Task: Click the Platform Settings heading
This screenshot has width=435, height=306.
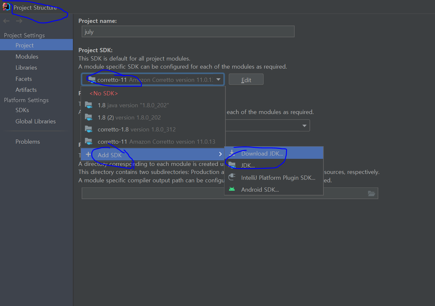Action: [26, 100]
